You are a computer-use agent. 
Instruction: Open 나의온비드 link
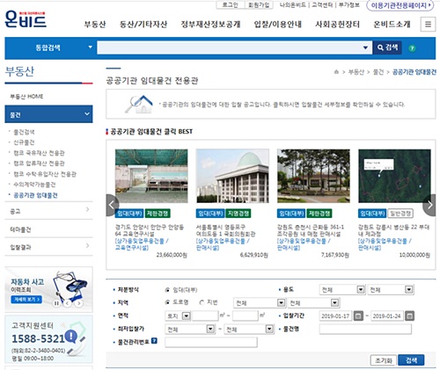[292, 5]
